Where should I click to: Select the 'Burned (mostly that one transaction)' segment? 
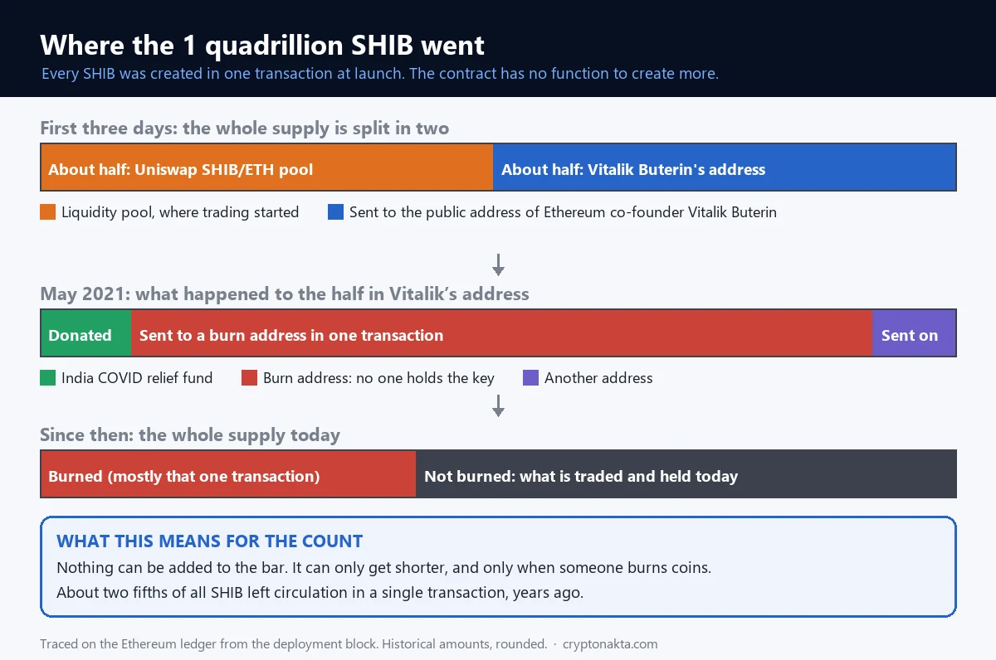[x=228, y=474]
